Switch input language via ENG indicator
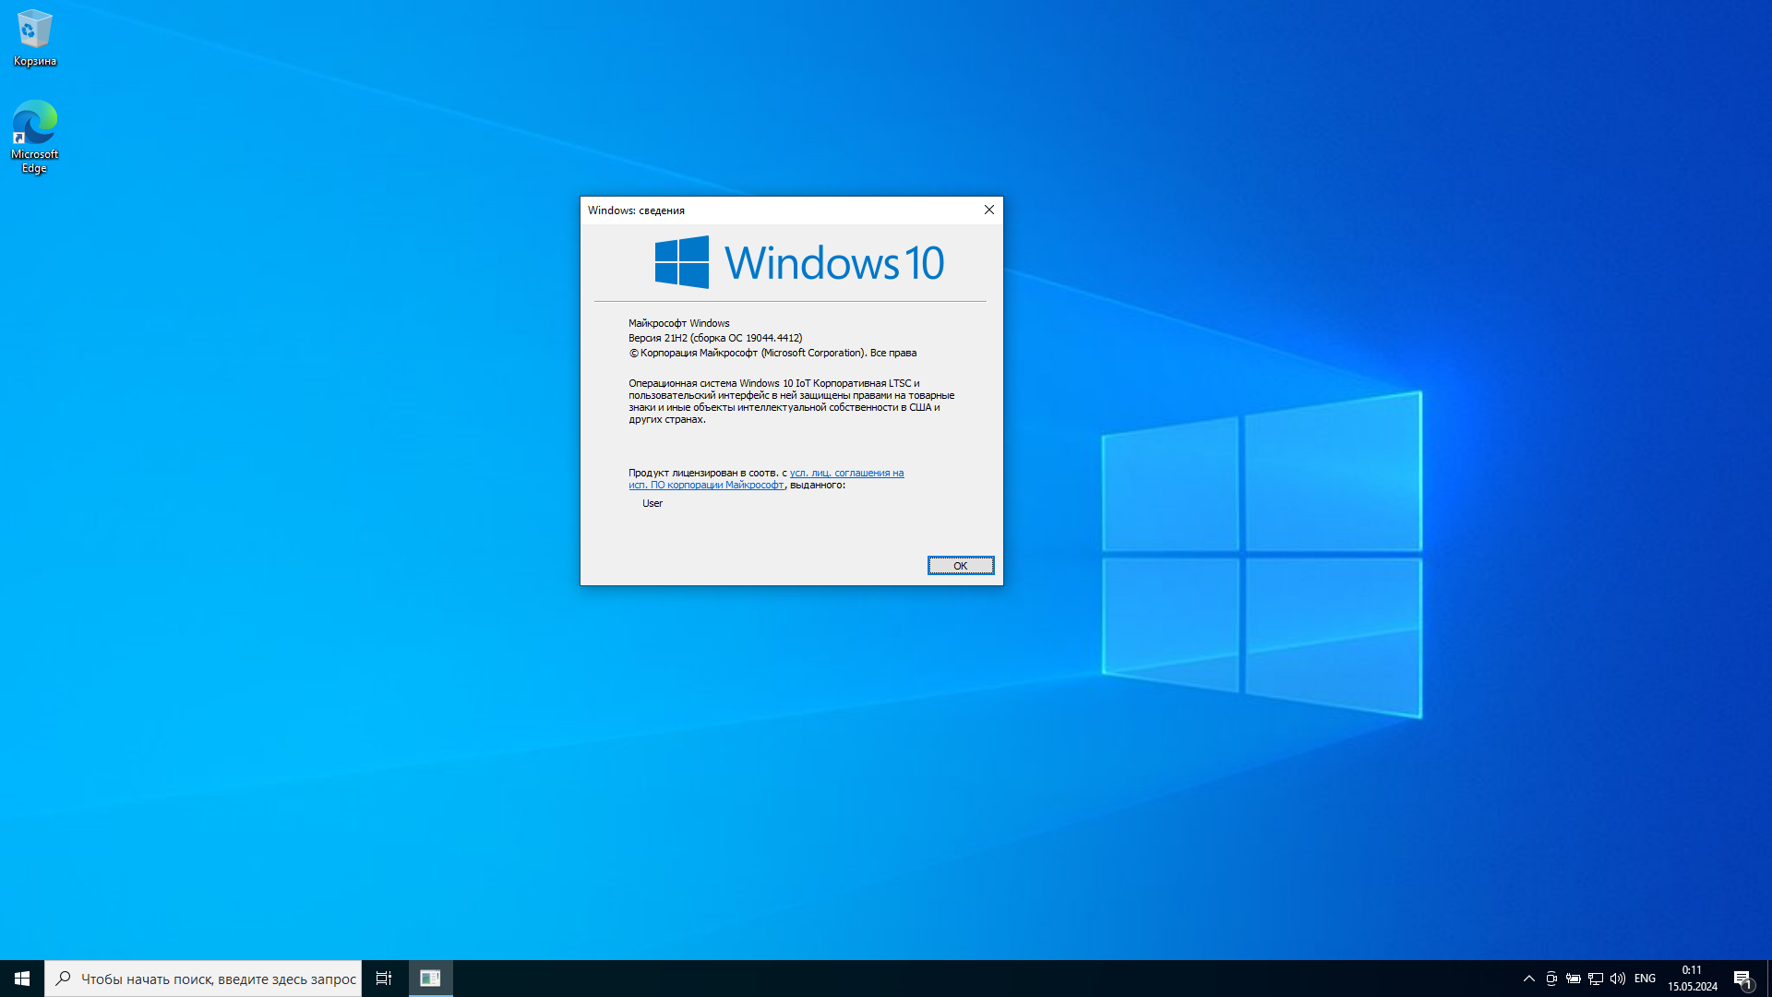This screenshot has width=1772, height=997. point(1645,979)
